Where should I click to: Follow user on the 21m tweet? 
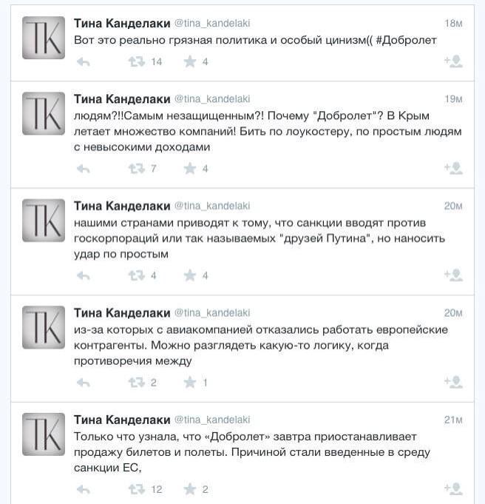(452, 489)
